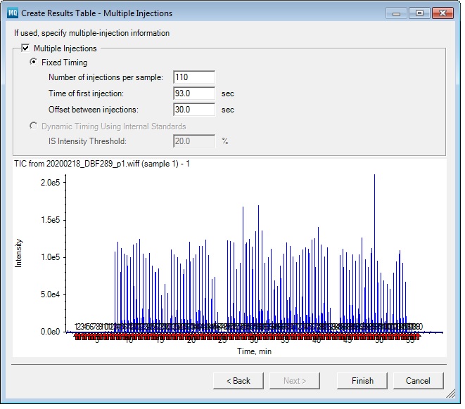Click the Time, min x-axis label

pyautogui.click(x=254, y=351)
